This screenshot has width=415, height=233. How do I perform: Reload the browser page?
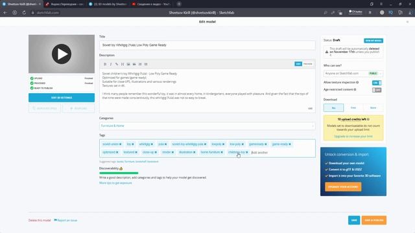coord(24,13)
